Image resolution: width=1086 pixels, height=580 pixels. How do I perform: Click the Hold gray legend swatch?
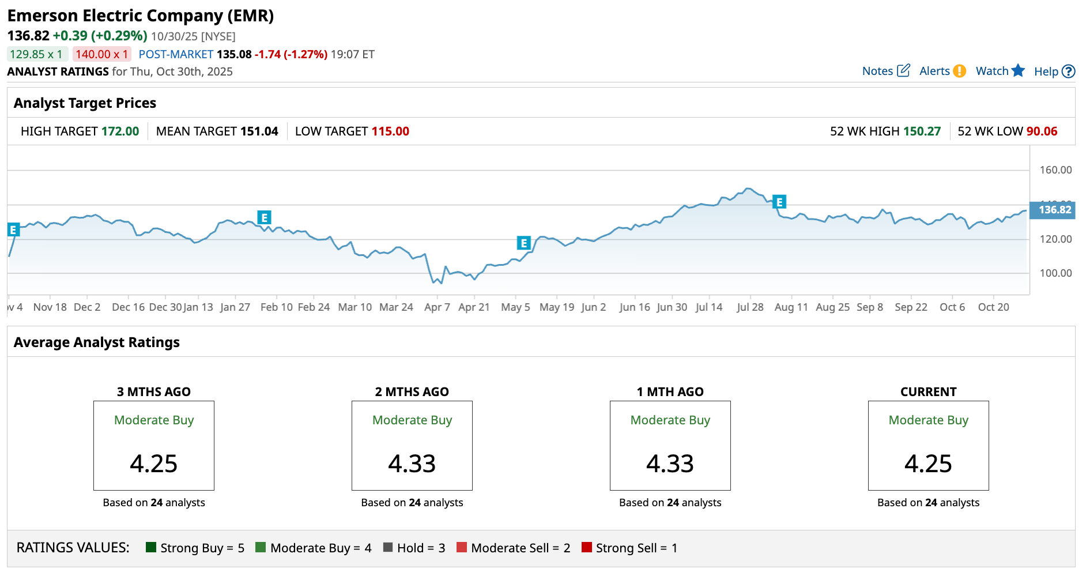pyautogui.click(x=388, y=547)
